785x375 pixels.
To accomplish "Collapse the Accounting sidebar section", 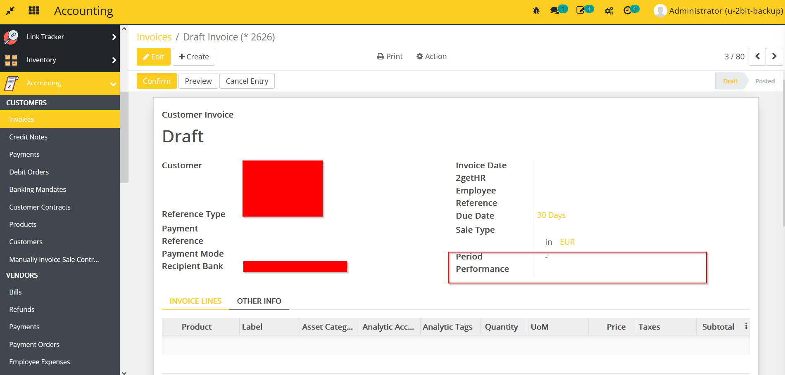I will pyautogui.click(x=113, y=84).
